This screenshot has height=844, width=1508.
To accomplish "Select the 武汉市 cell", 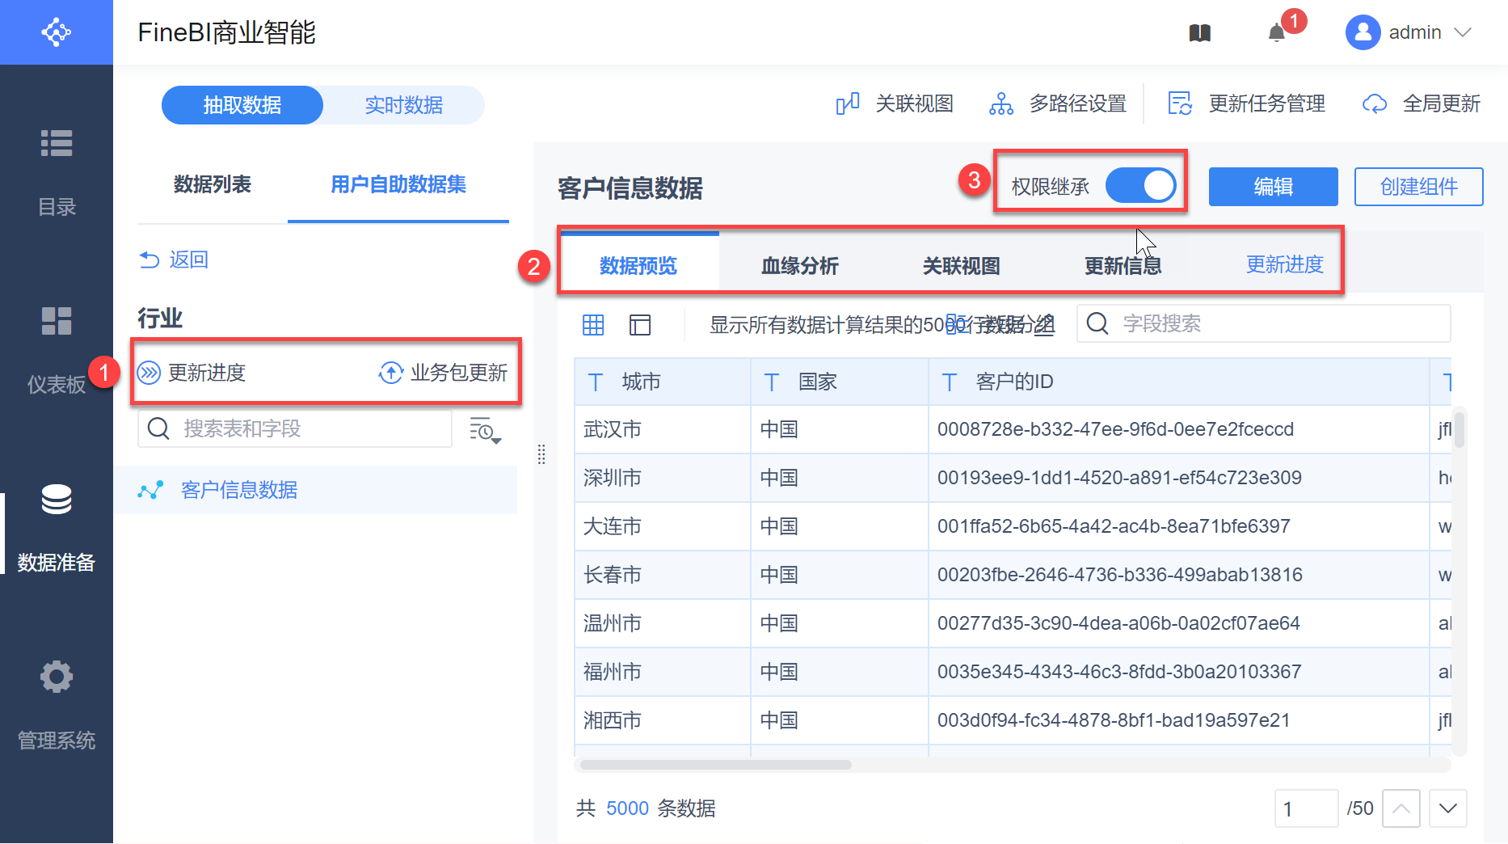I will (x=663, y=429).
